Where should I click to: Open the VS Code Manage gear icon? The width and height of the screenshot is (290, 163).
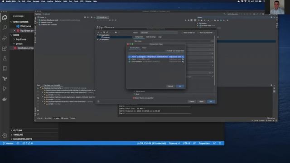click(5, 135)
